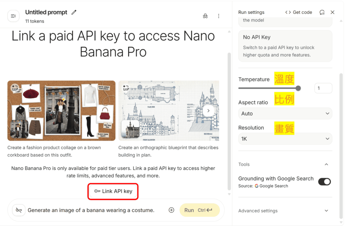Click the Link API key button
Viewport: 345px width, 226px height.
[113, 191]
